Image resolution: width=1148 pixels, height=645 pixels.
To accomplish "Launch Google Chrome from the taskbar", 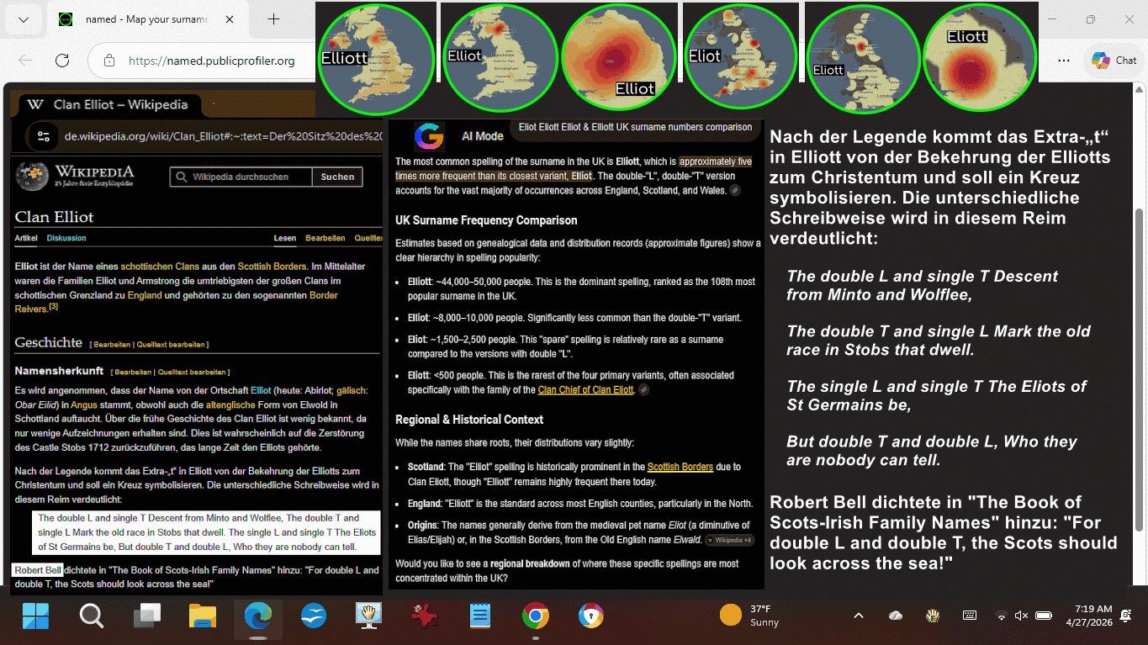I will click(x=535, y=616).
